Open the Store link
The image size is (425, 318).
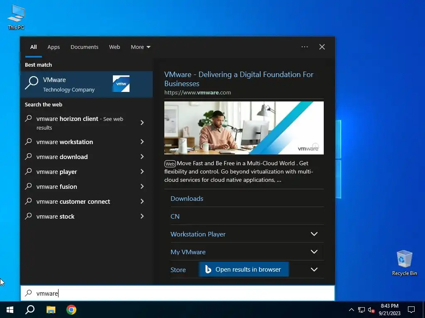point(178,270)
